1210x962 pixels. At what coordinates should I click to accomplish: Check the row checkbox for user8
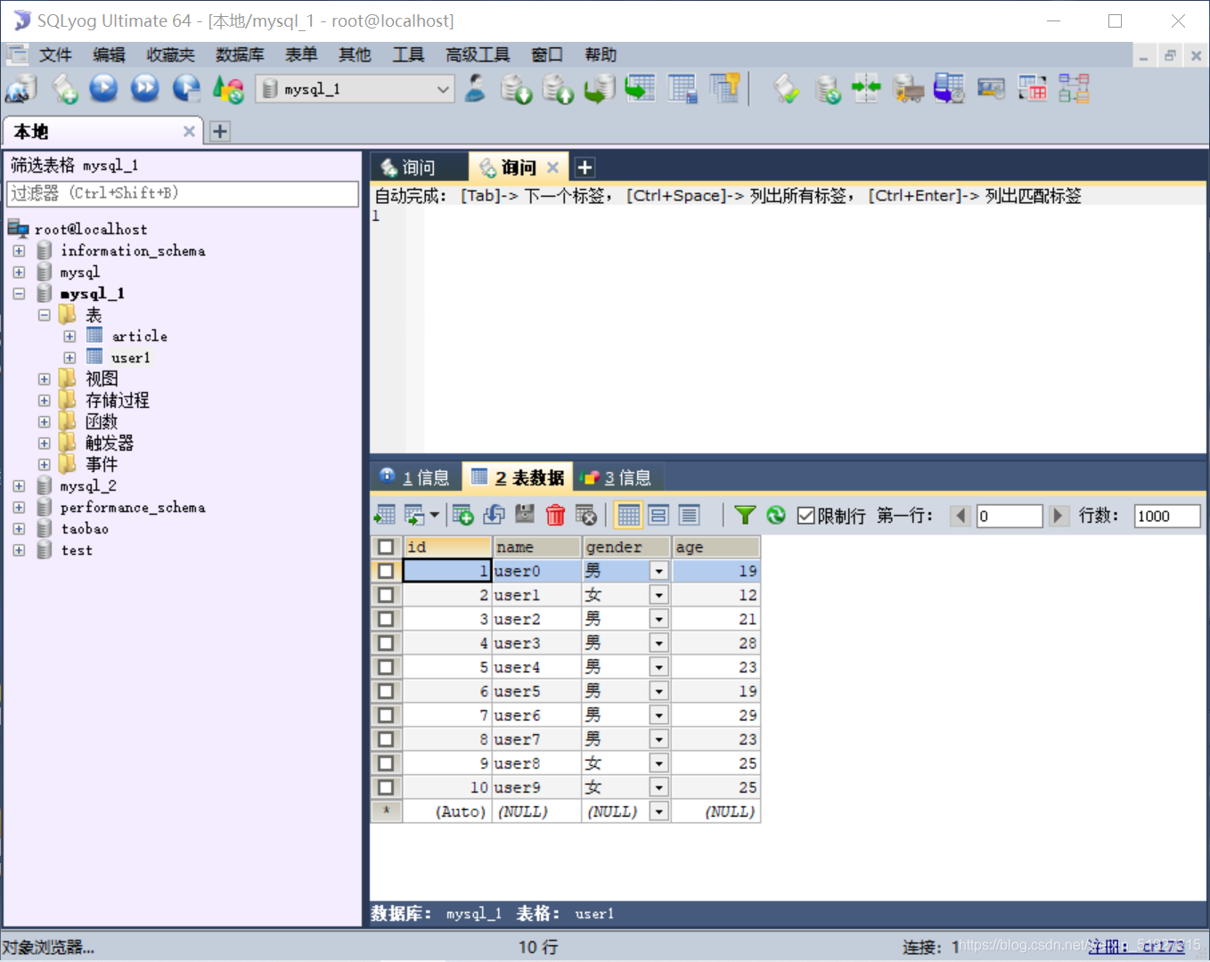(x=386, y=763)
